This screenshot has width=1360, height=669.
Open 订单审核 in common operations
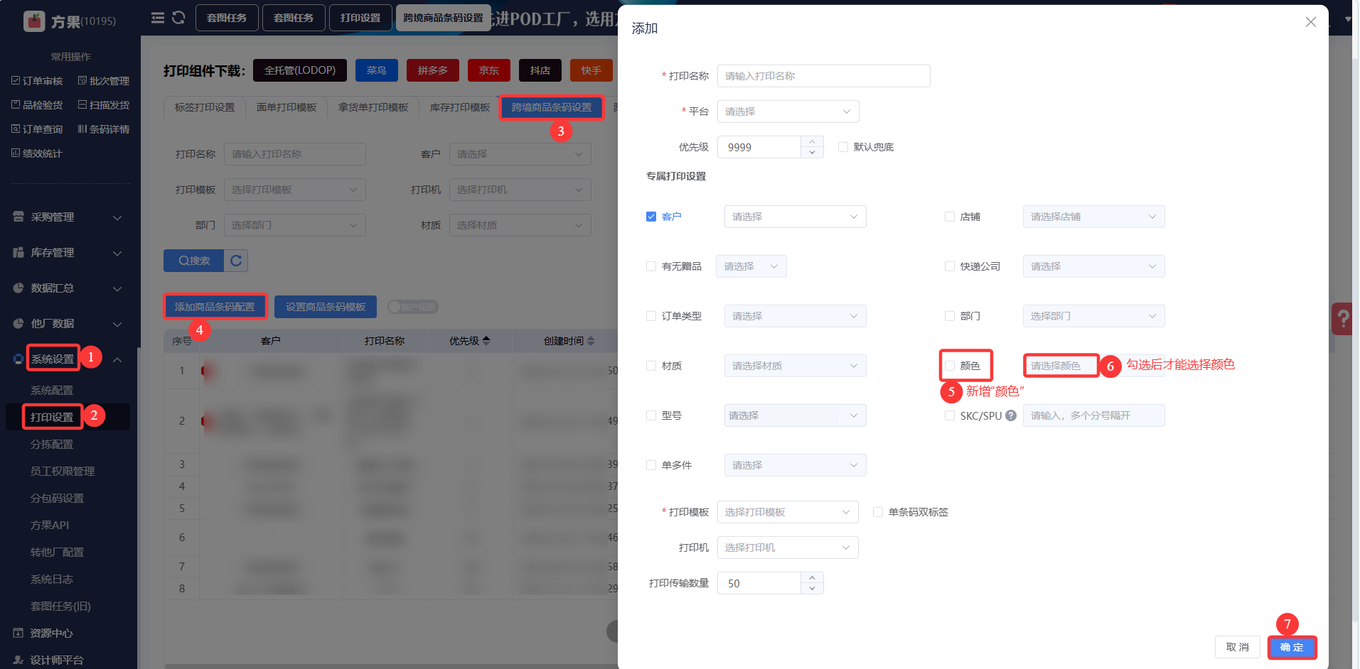point(37,81)
